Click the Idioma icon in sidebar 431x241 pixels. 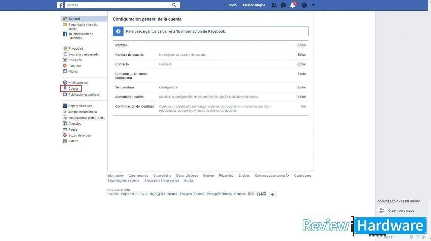(x=65, y=71)
